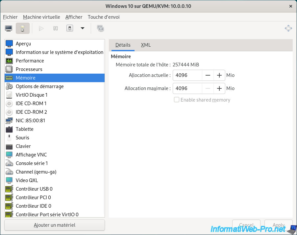The image size is (297, 235).
Task: Select the Performance icon row
Action: pos(55,61)
